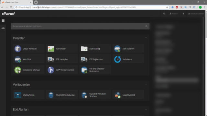Open the FTP Bağlantıları icon
Screen dimensions: 207x116
[x=84, y=59]
